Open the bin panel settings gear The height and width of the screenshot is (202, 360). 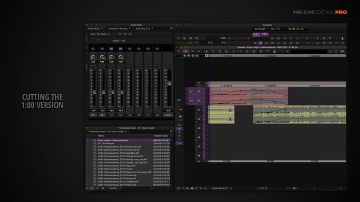tap(171, 131)
